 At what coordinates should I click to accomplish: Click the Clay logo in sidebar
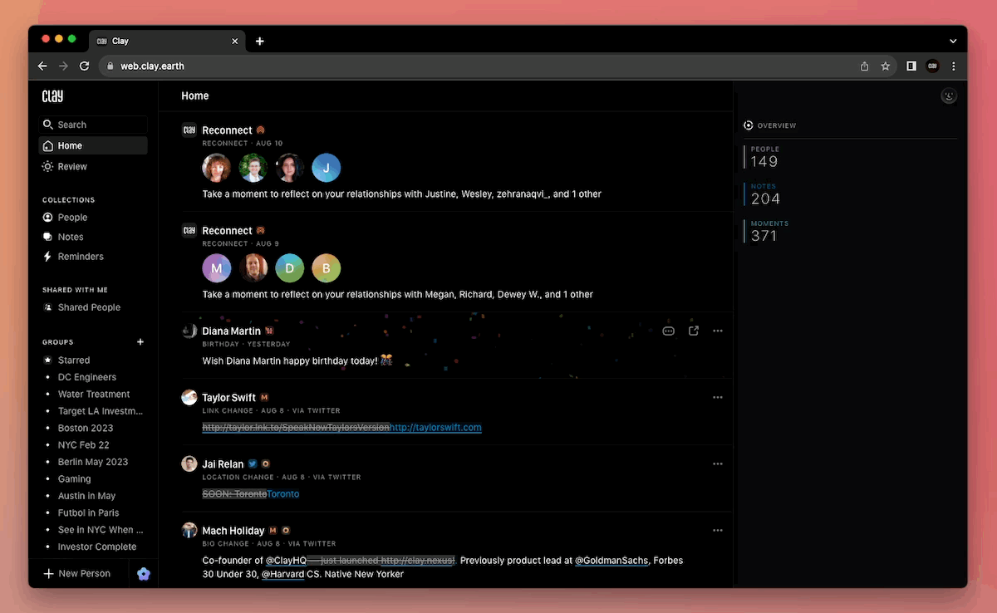tap(52, 96)
